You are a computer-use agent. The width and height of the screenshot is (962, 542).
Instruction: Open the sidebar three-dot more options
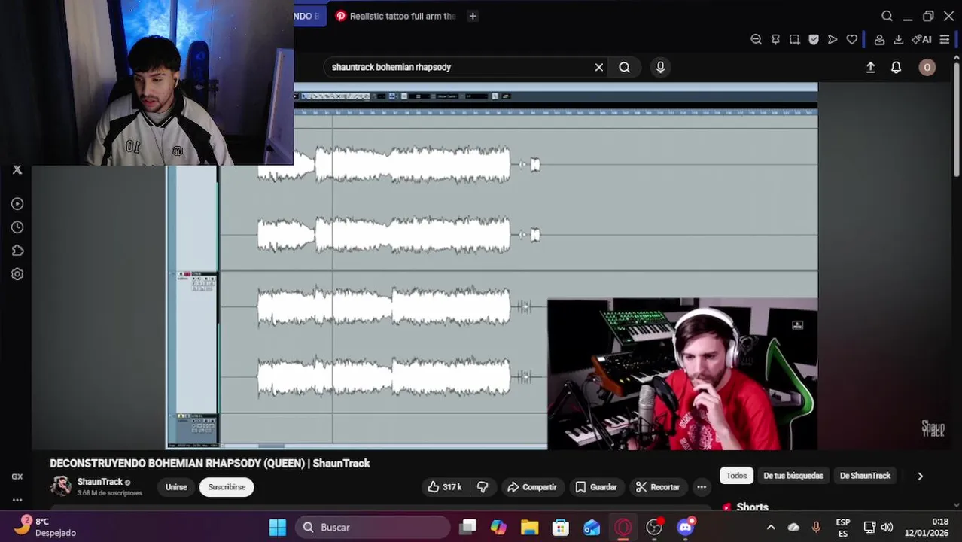coord(17,500)
